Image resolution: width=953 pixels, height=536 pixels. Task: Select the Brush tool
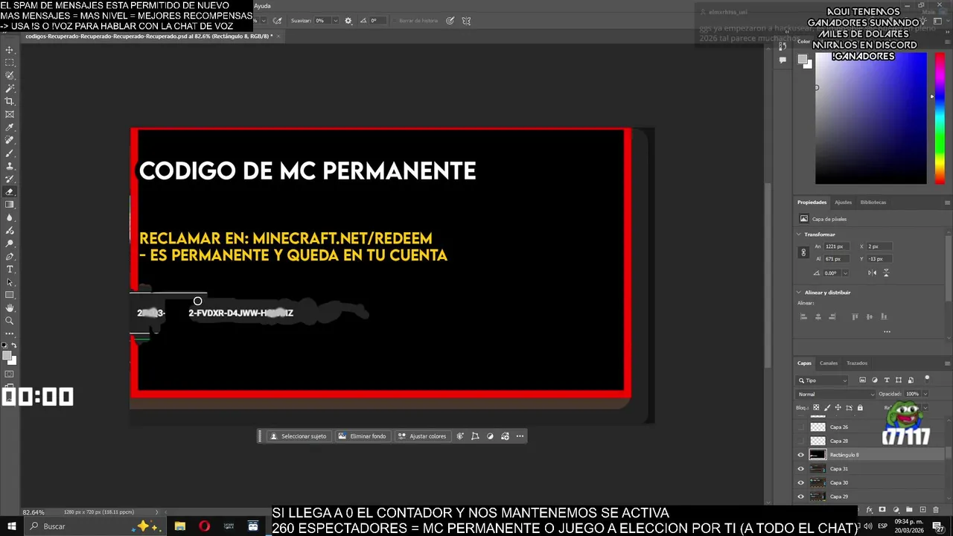[10, 153]
